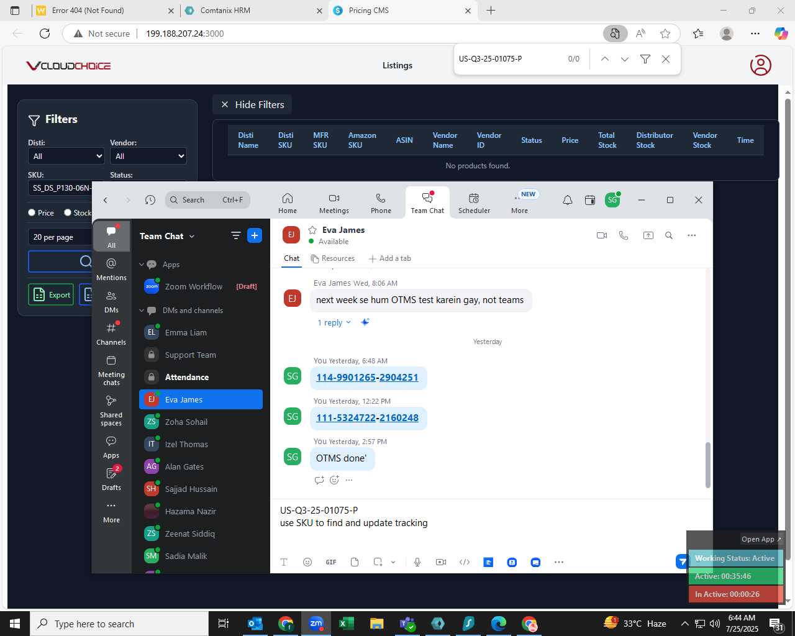The image size is (795, 636).
Task: Click the find-in-page next result arrow
Action: tap(625, 59)
